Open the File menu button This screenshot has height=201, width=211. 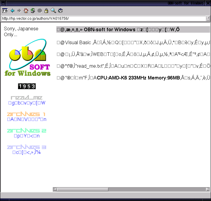pyautogui.click(x=5, y=11)
